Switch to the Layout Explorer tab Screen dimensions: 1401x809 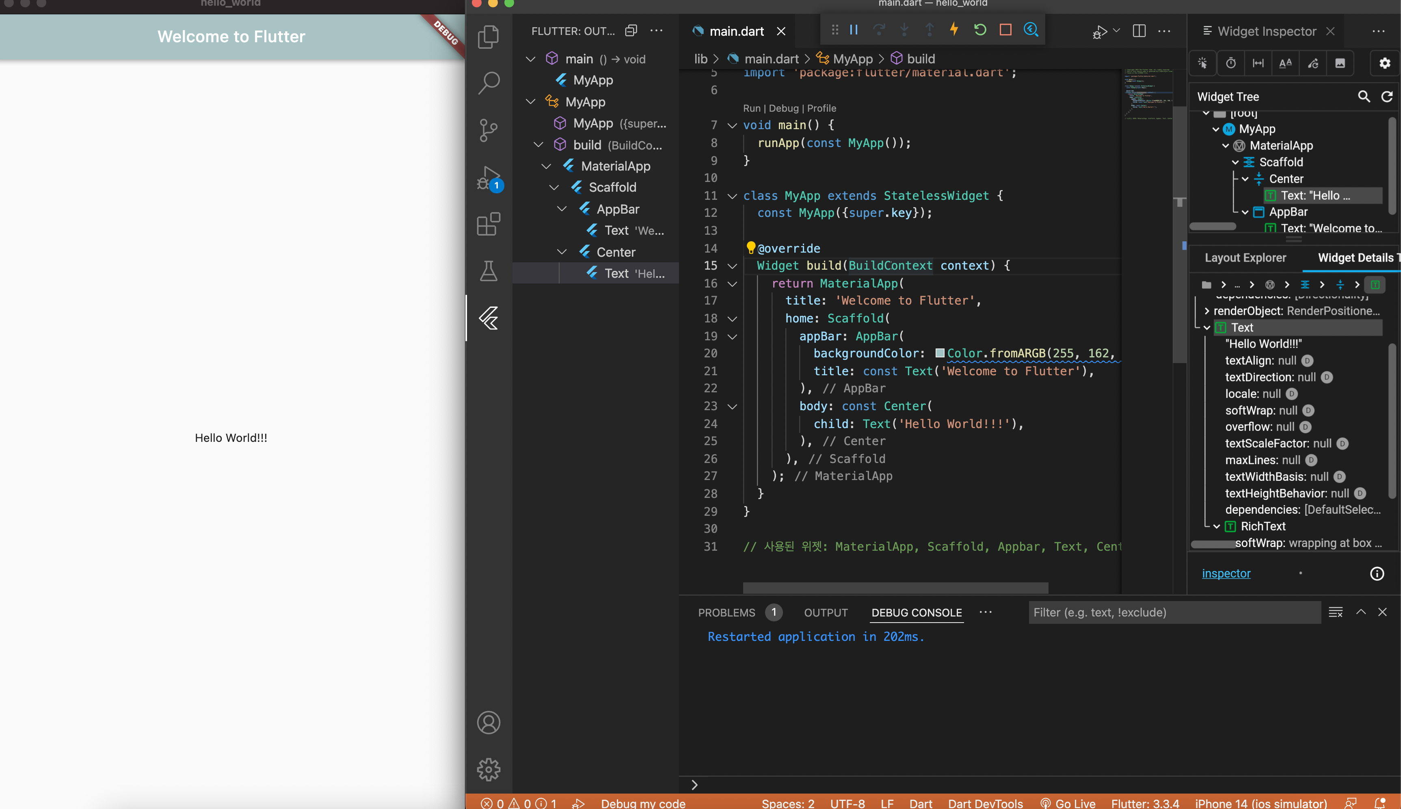tap(1245, 258)
